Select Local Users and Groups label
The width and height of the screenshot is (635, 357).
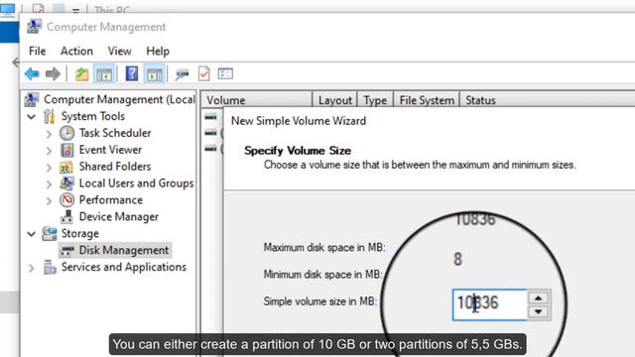click(x=137, y=183)
